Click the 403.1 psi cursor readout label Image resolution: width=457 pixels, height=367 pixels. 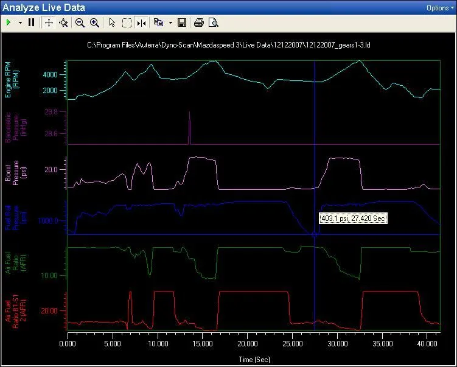click(353, 218)
